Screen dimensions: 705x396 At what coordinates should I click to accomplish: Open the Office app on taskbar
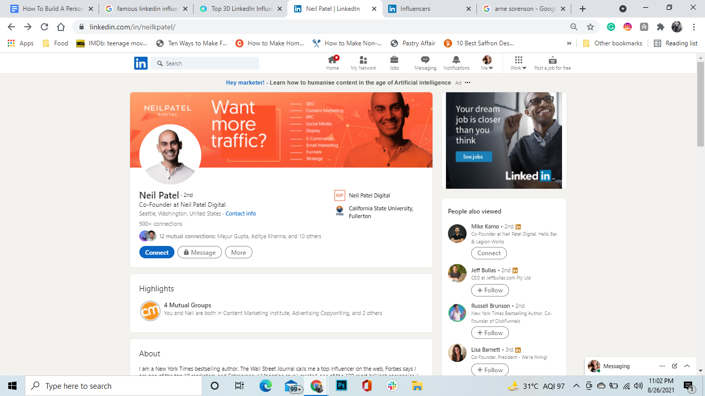(367, 386)
